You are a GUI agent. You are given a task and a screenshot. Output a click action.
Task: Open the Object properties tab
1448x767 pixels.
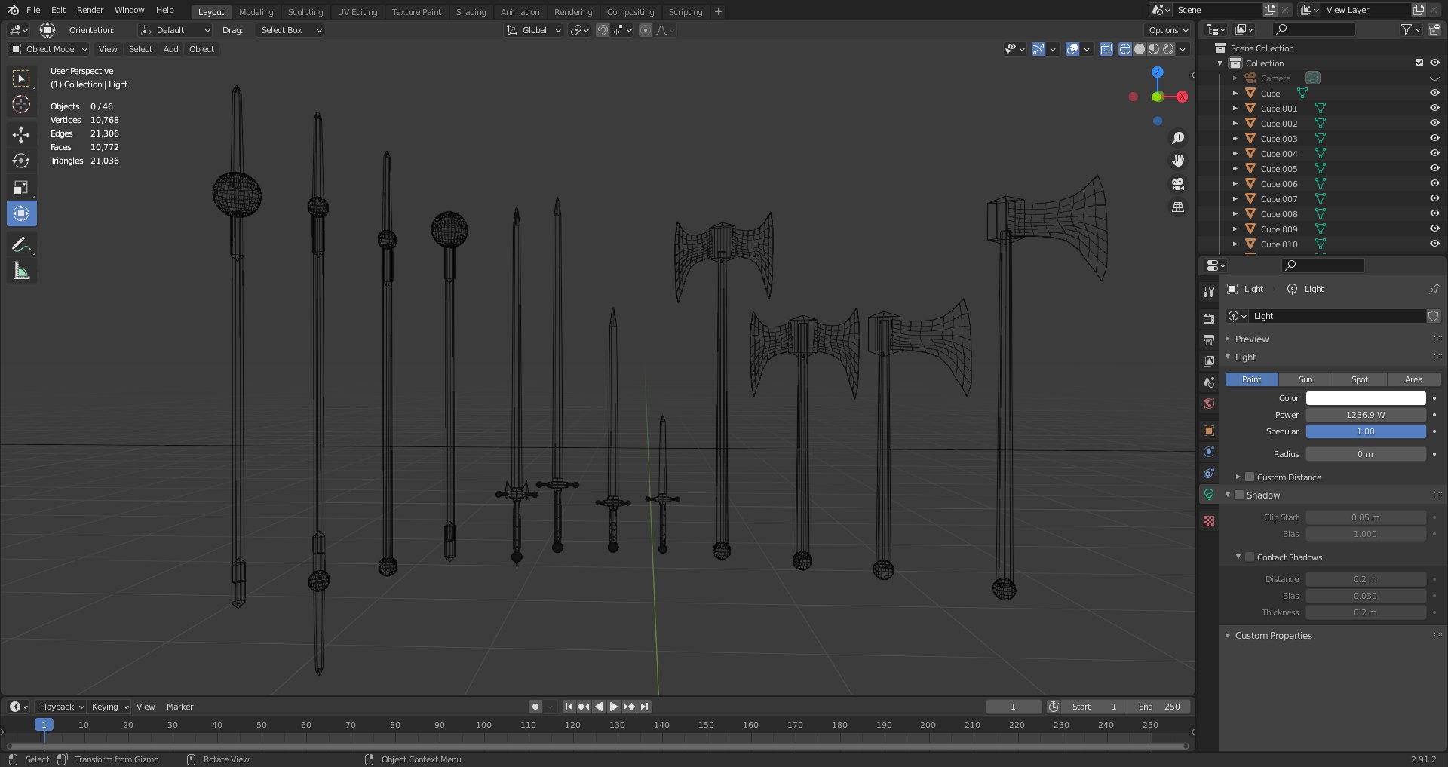coord(1209,431)
